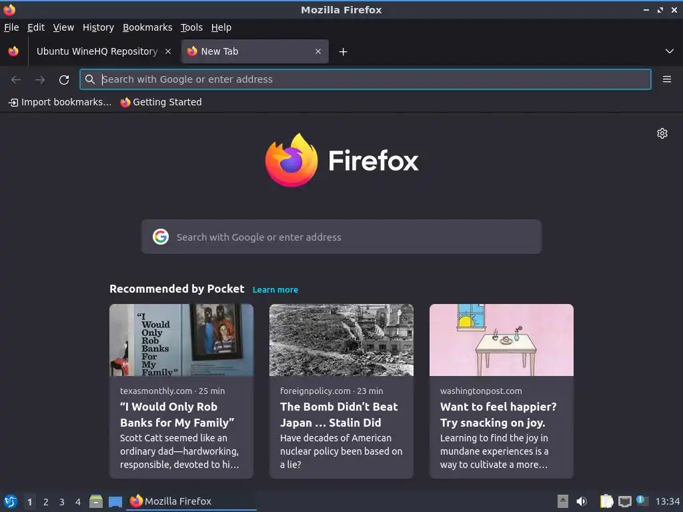683x512 pixels.
Task: Close the Ubuntu WineHQ Repository tab
Action: (x=168, y=51)
